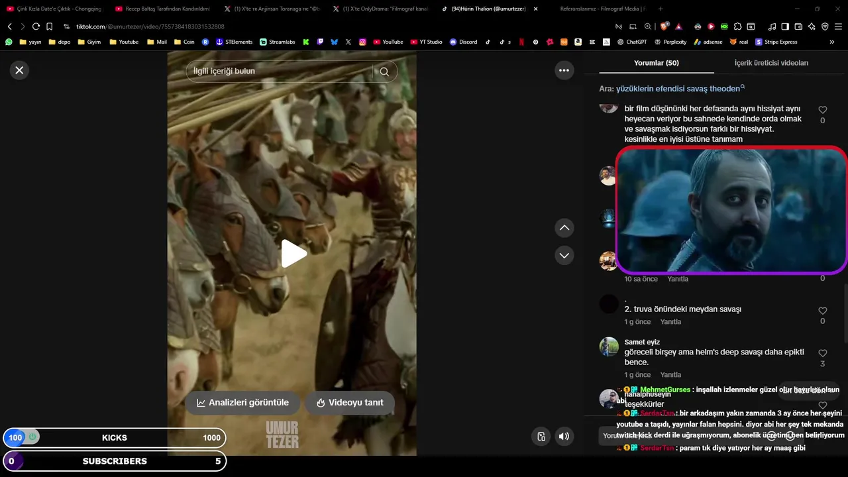Screen dimensions: 848x477
Task: Open the adsense bookmark
Action: (708, 42)
